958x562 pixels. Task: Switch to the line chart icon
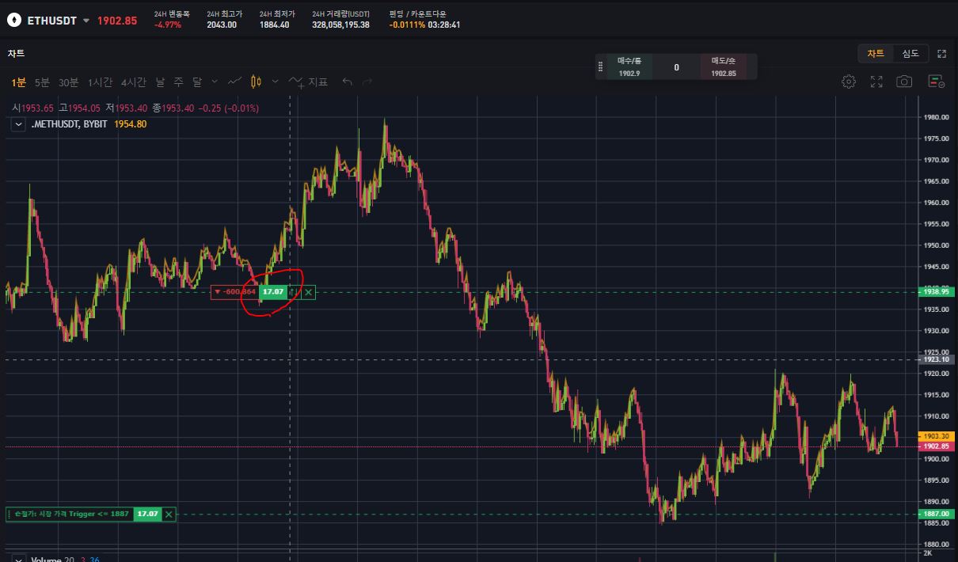(234, 82)
